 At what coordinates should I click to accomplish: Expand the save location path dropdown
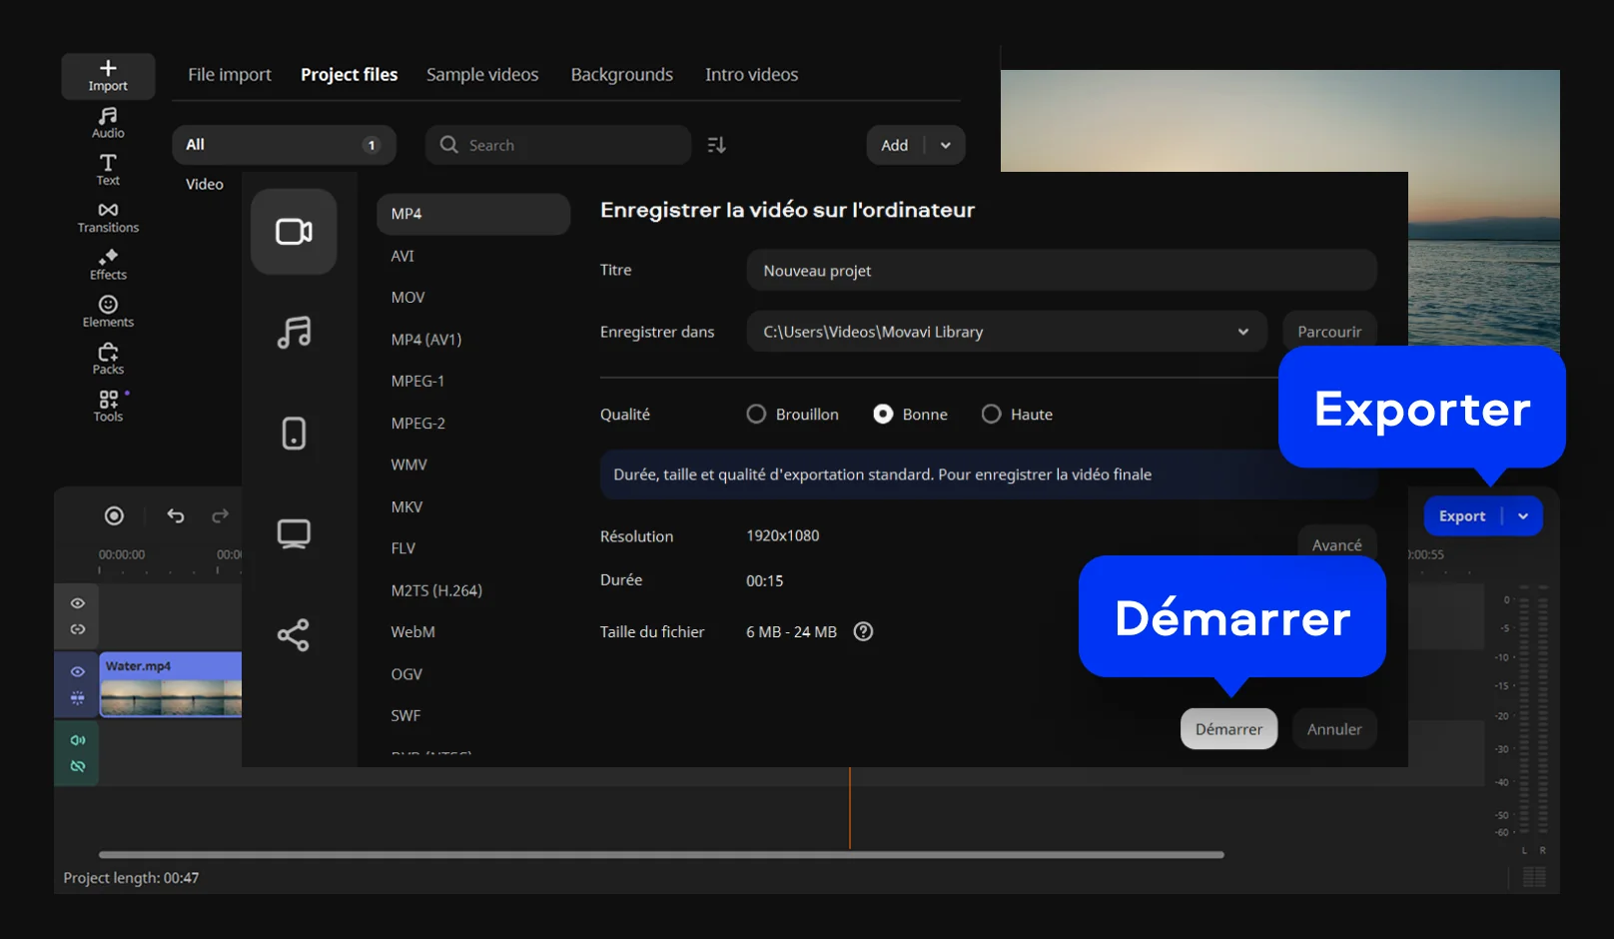point(1242,332)
